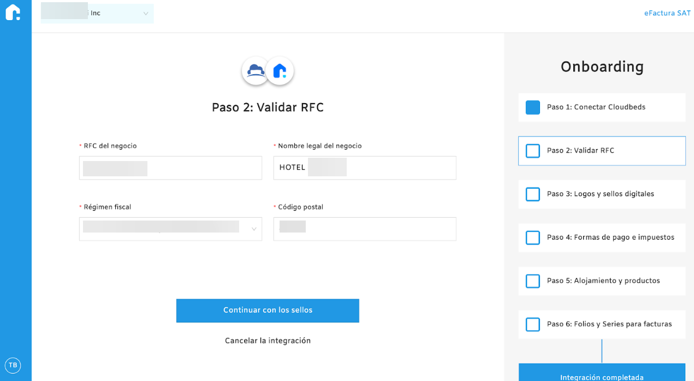Check the Paso 4 Formas de pago box
This screenshot has width=694, height=381.
coord(532,238)
